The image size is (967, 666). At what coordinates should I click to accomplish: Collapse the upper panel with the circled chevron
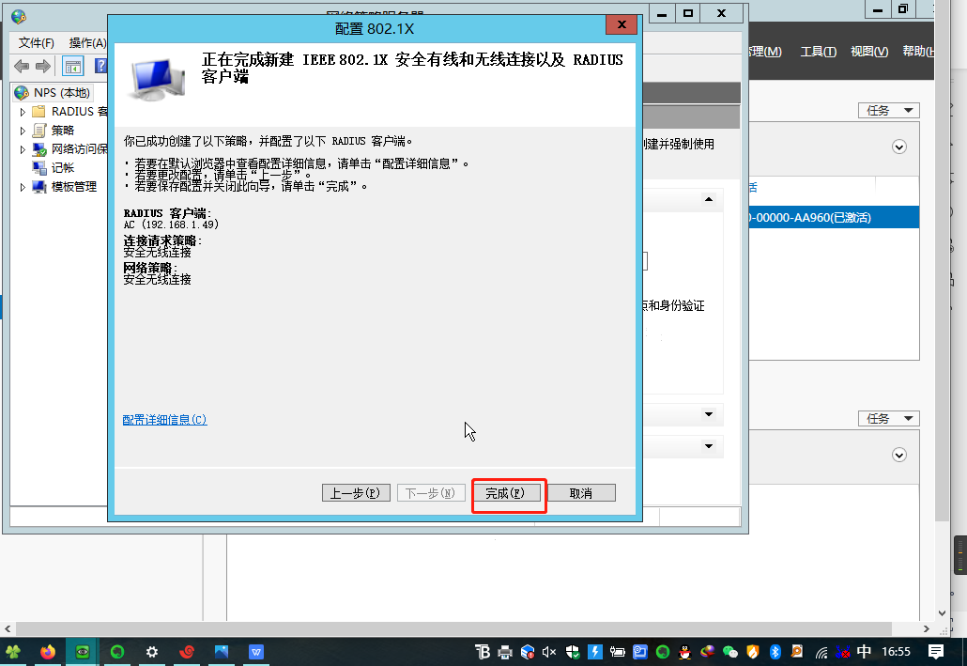(x=899, y=147)
